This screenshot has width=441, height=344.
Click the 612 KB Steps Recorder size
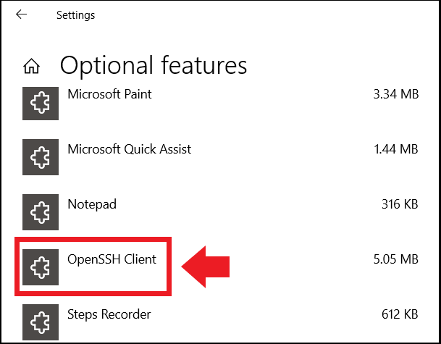click(399, 314)
